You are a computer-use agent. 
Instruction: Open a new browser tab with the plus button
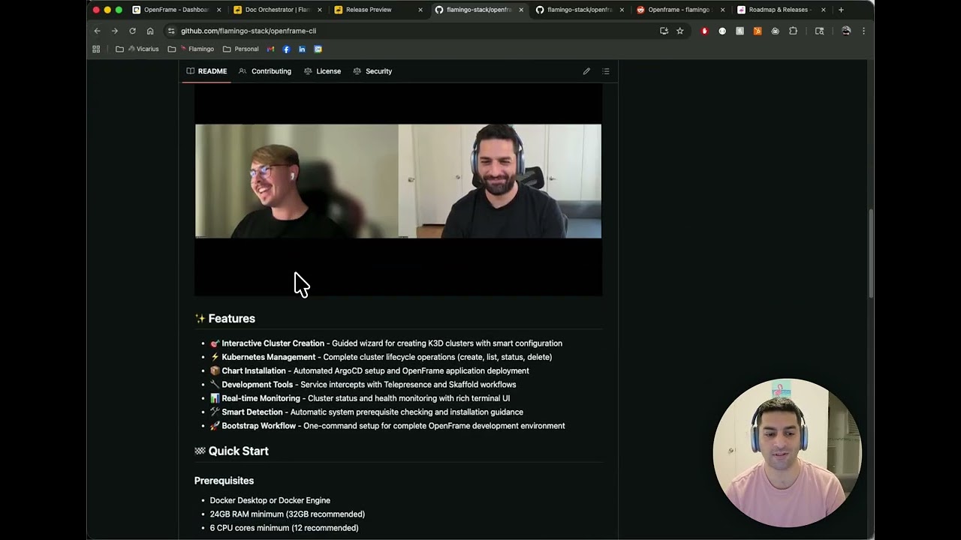[841, 10]
